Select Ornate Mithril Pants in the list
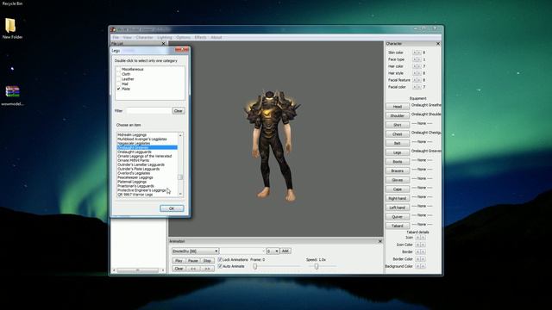This screenshot has height=310, width=552. tap(133, 160)
